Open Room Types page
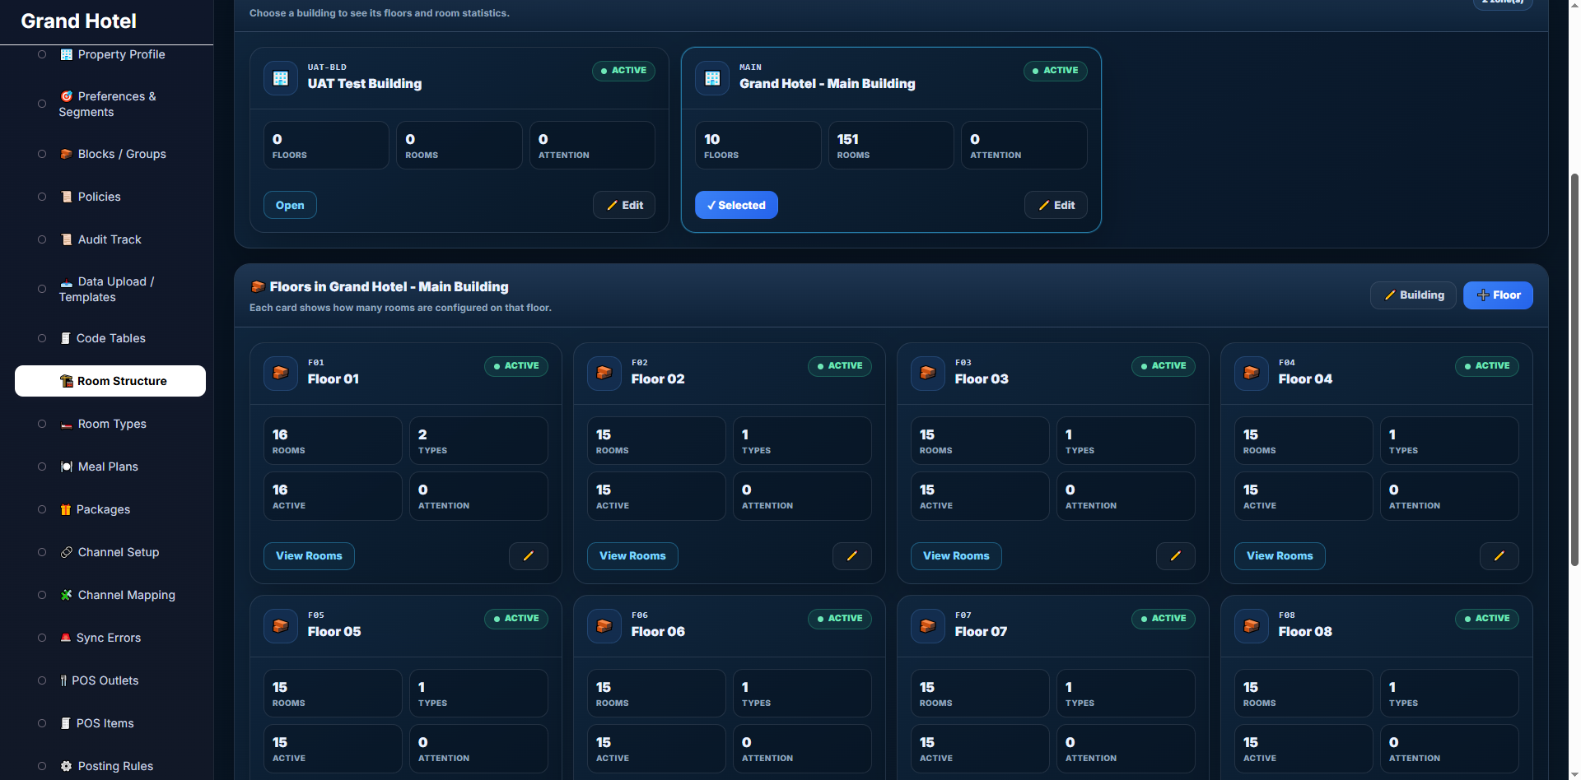The height and width of the screenshot is (780, 1581). pyautogui.click(x=110, y=424)
